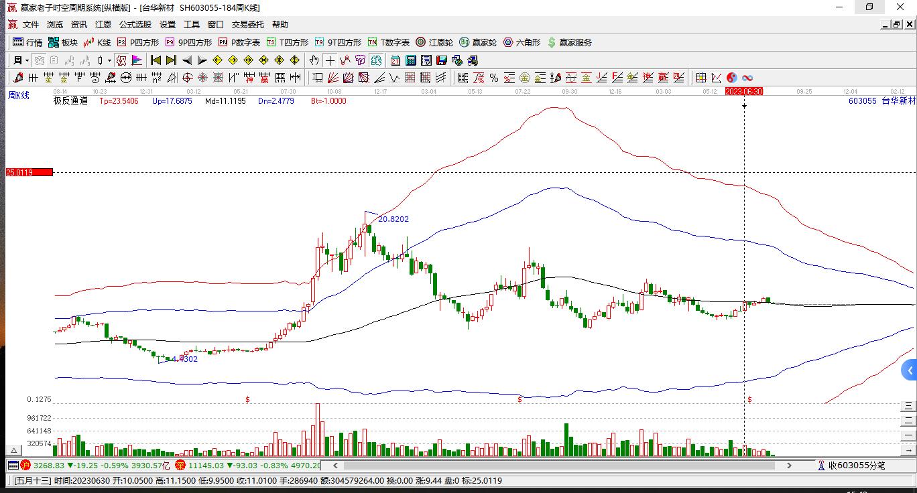
Task: Open the T四方形 tool
Action: [288, 42]
